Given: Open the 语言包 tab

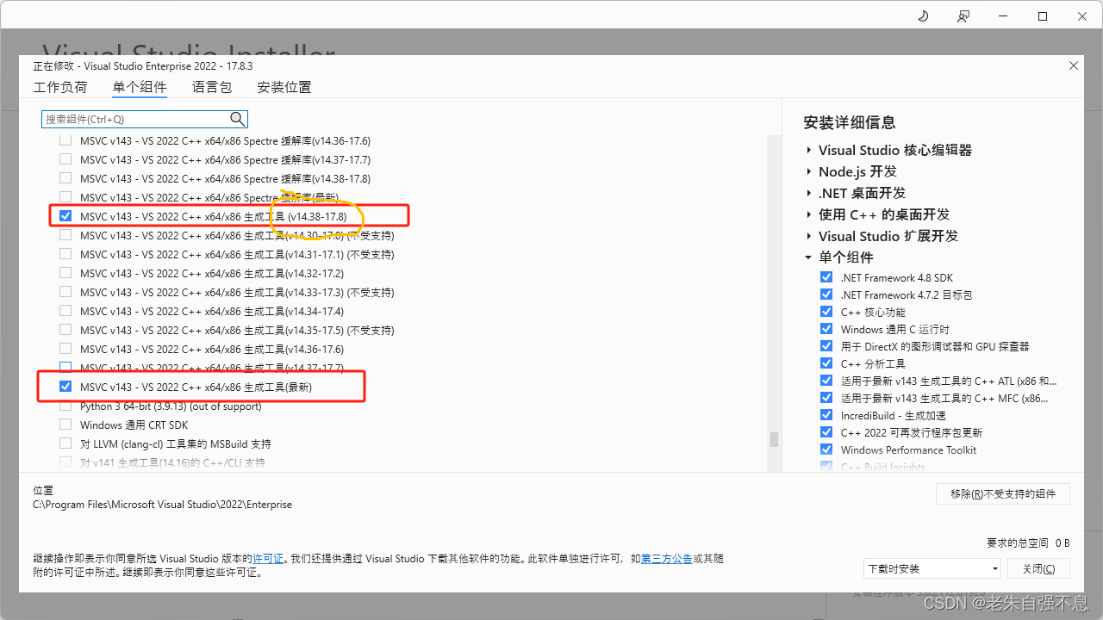Looking at the screenshot, I should pos(212,87).
